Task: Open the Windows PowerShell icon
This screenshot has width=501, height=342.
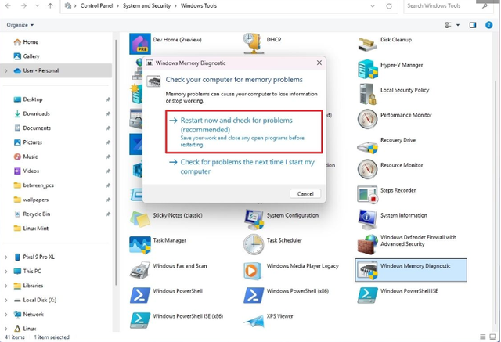Action: pyautogui.click(x=140, y=295)
